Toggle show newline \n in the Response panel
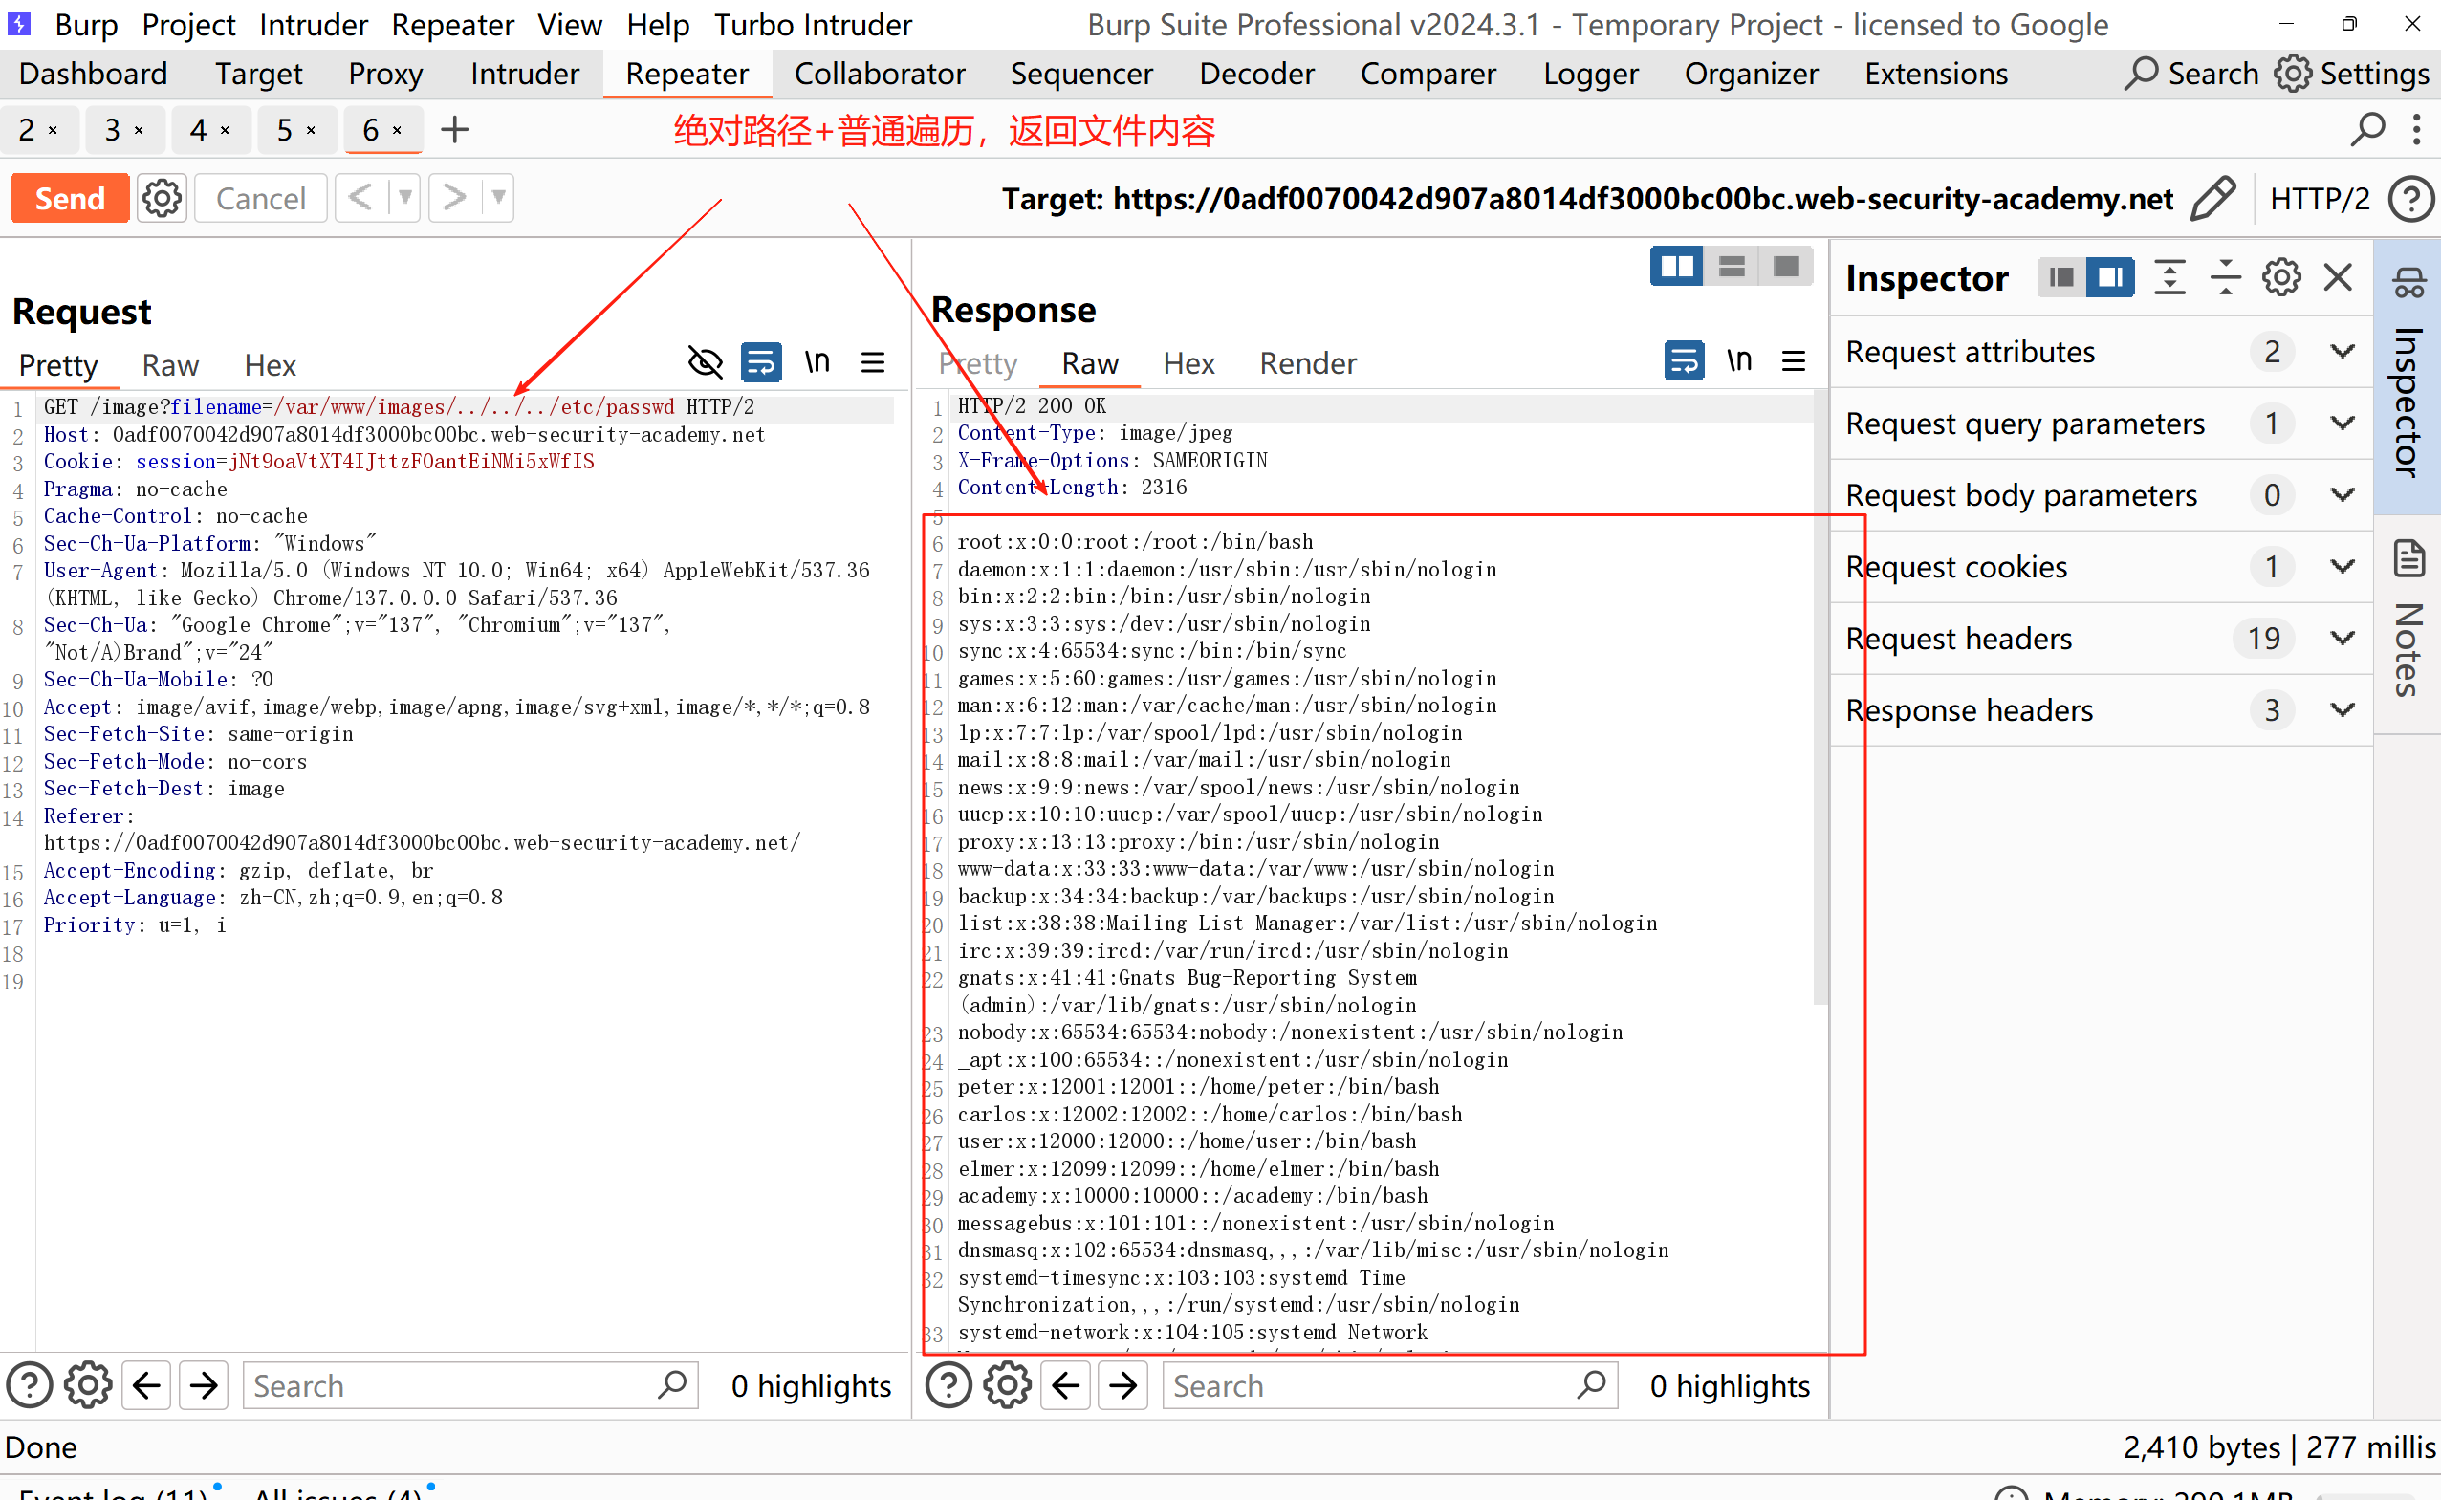The width and height of the screenshot is (2441, 1500). (x=1739, y=360)
